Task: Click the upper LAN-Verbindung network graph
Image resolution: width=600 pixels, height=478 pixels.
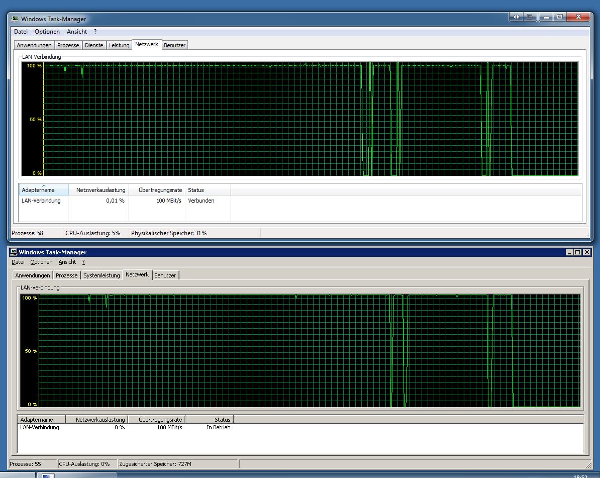Action: [x=299, y=119]
